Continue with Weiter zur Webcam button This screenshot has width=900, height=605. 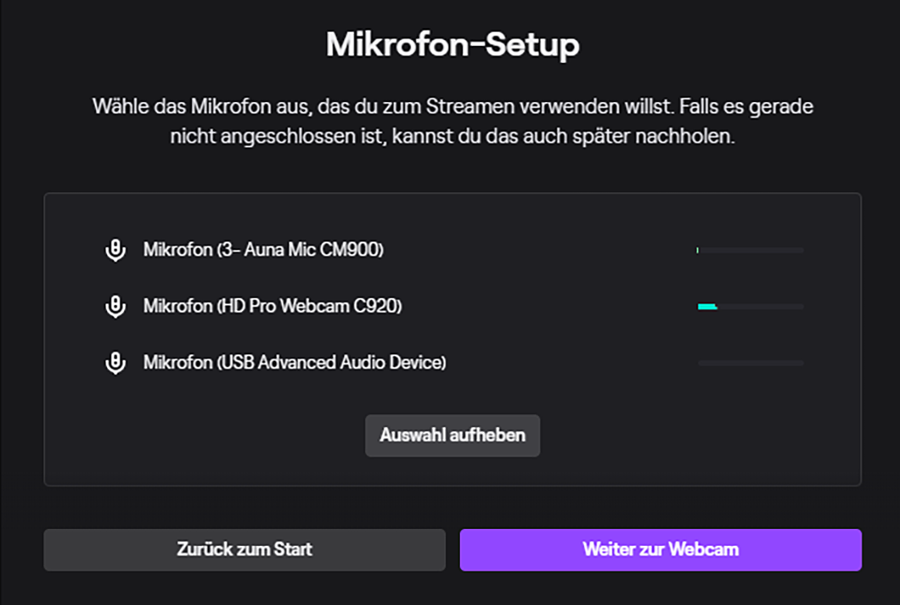tap(660, 549)
